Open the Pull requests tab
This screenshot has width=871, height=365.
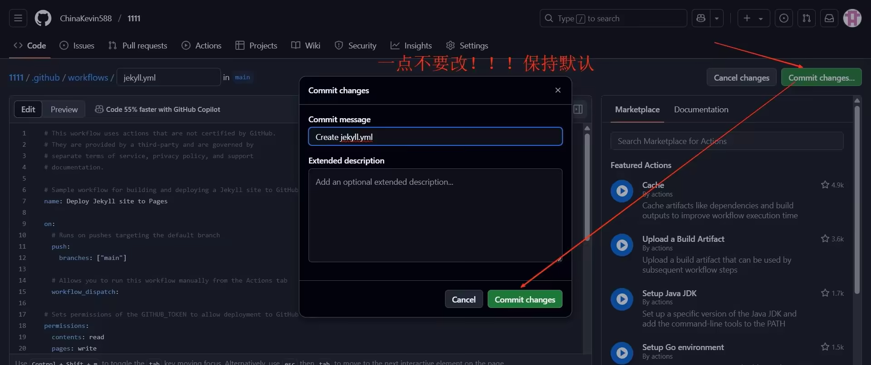tap(138, 45)
